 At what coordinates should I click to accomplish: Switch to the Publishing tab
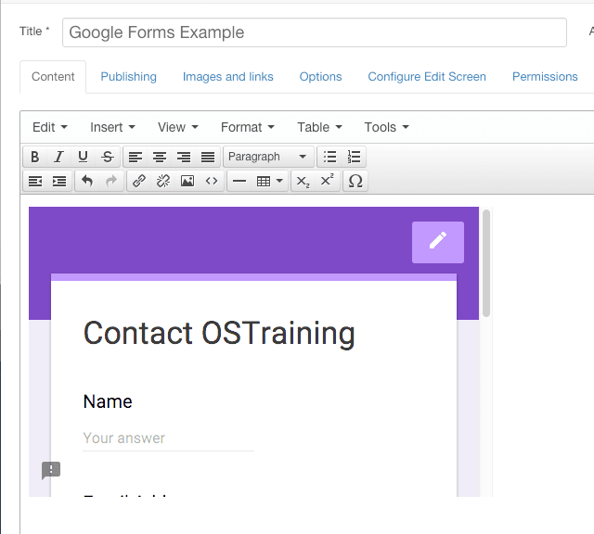pyautogui.click(x=128, y=77)
